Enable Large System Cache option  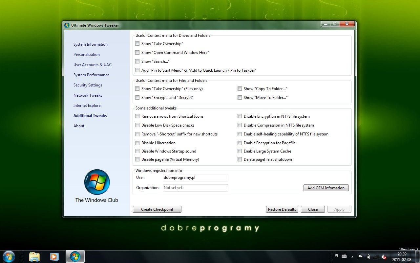240,151
